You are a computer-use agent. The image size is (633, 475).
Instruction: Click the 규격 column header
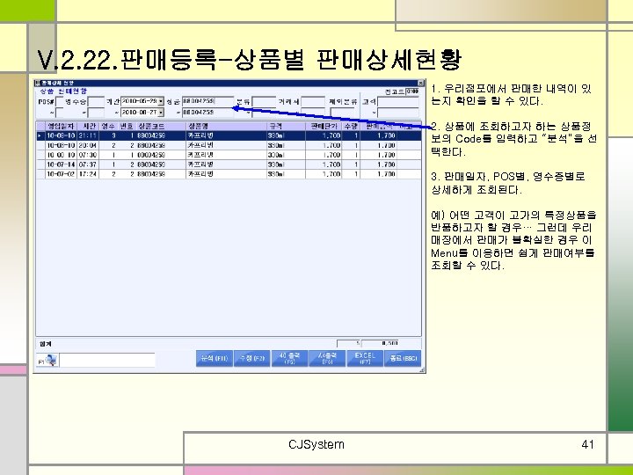tap(287, 126)
